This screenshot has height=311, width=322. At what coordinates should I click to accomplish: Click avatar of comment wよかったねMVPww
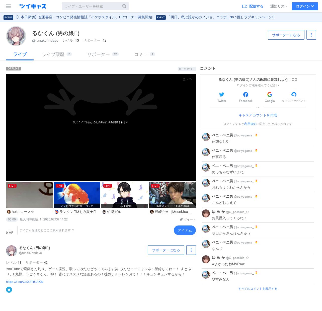pyautogui.click(x=206, y=259)
